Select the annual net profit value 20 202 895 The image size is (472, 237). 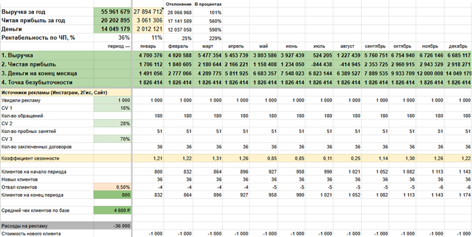(112, 20)
